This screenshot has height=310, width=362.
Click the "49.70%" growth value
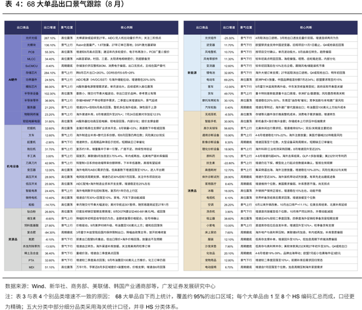[x=229, y=94]
